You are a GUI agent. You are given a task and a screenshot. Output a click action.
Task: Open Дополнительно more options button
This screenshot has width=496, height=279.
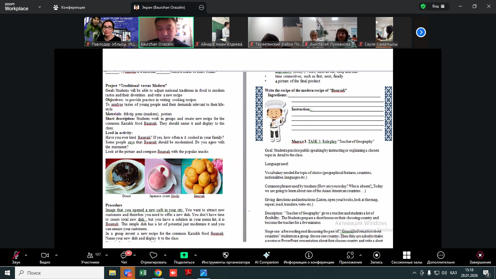click(441, 255)
